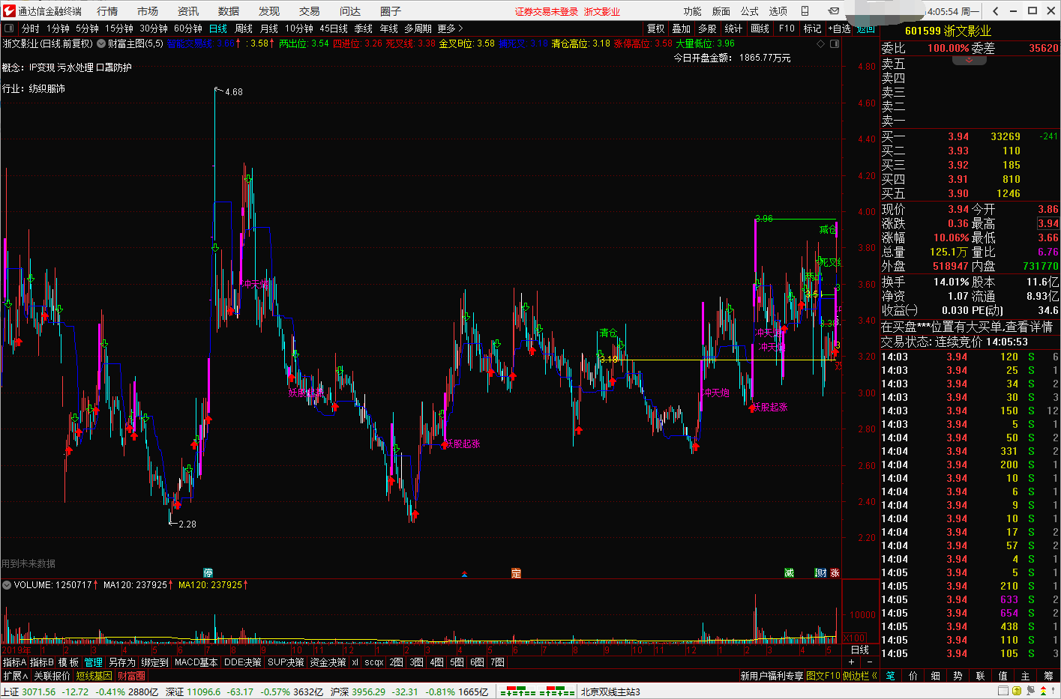Open the 选项 menu
This screenshot has width=1061, height=699.
(778, 11)
